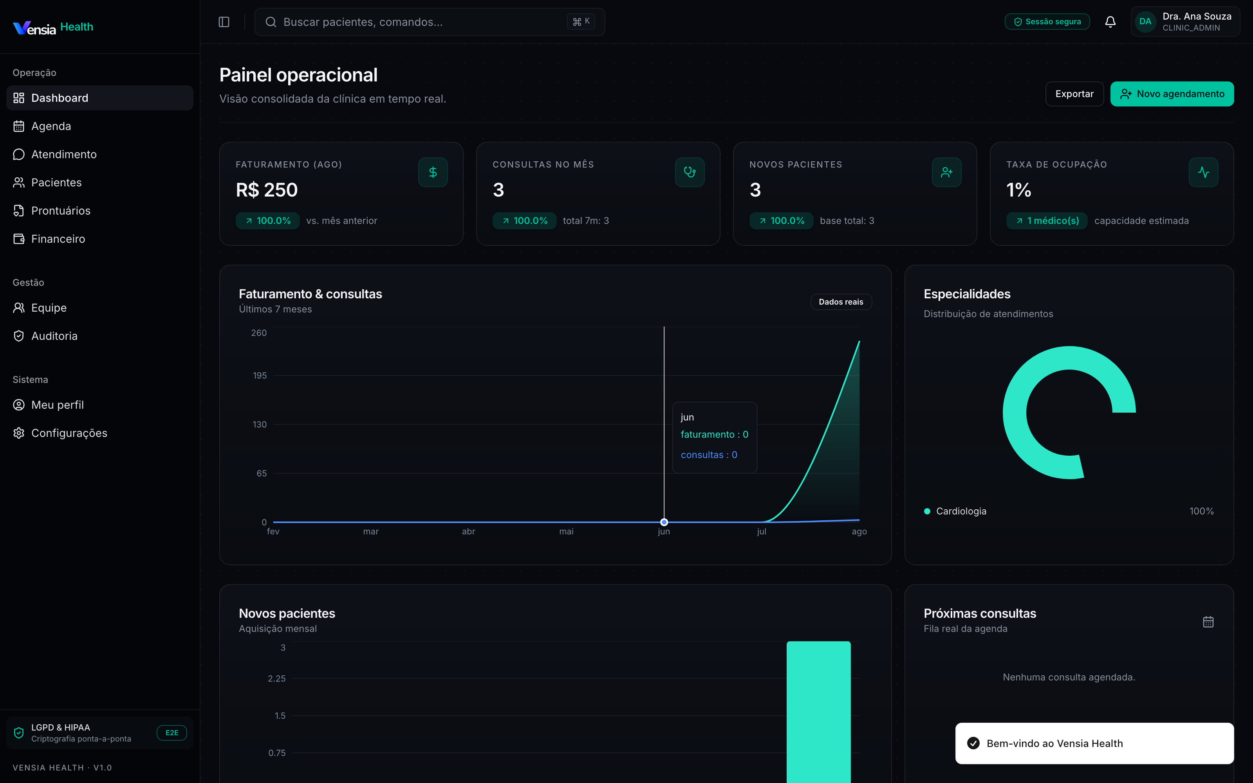This screenshot has height=783, width=1253.
Task: Click the Sessão segura badge
Action: coord(1047,22)
